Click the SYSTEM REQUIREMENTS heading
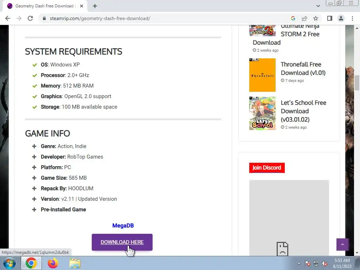 tap(73, 52)
